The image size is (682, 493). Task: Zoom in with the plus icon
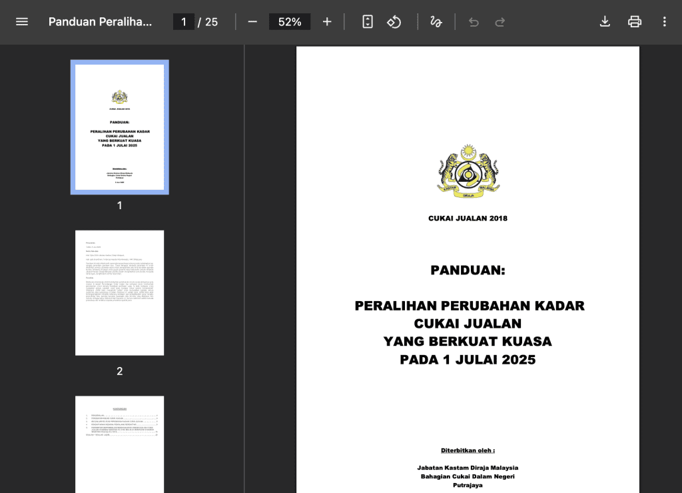tap(327, 22)
